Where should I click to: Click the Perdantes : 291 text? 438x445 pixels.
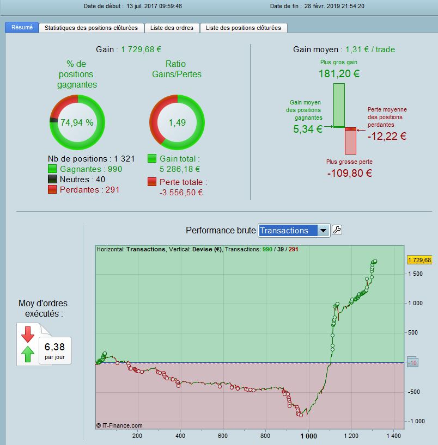[x=89, y=189]
